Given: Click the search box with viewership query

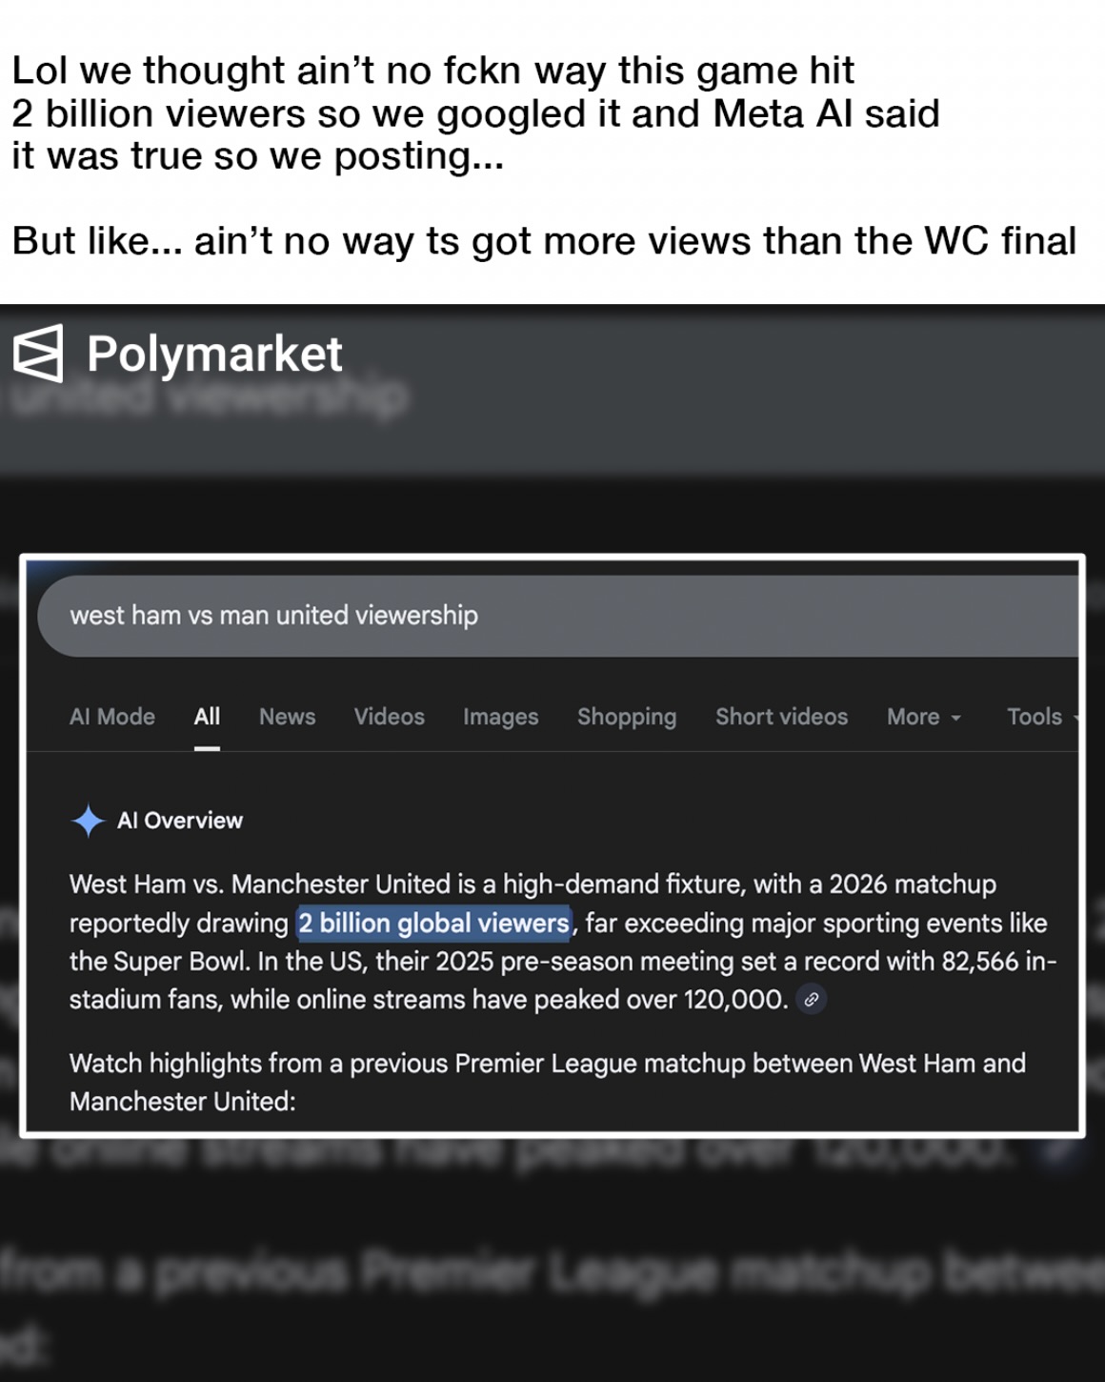Looking at the screenshot, I should 552,616.
